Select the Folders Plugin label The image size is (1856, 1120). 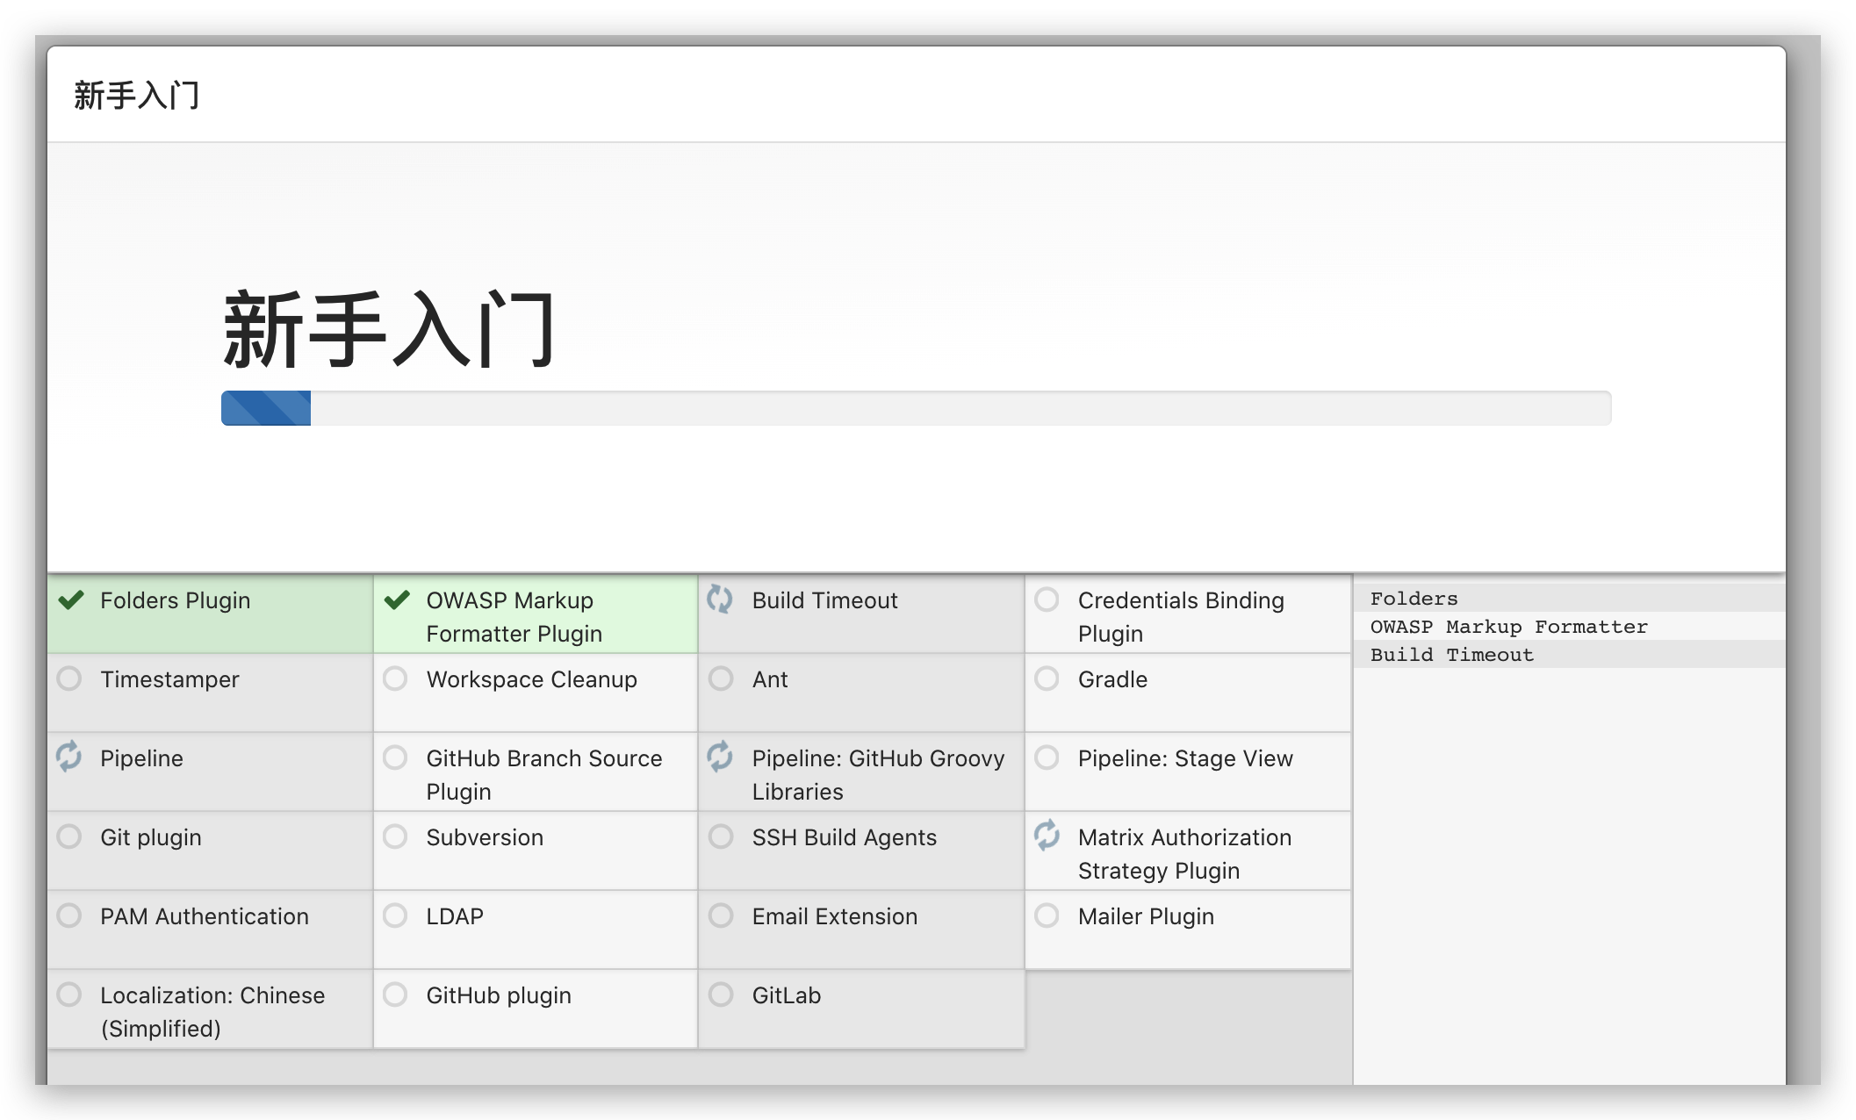175,601
